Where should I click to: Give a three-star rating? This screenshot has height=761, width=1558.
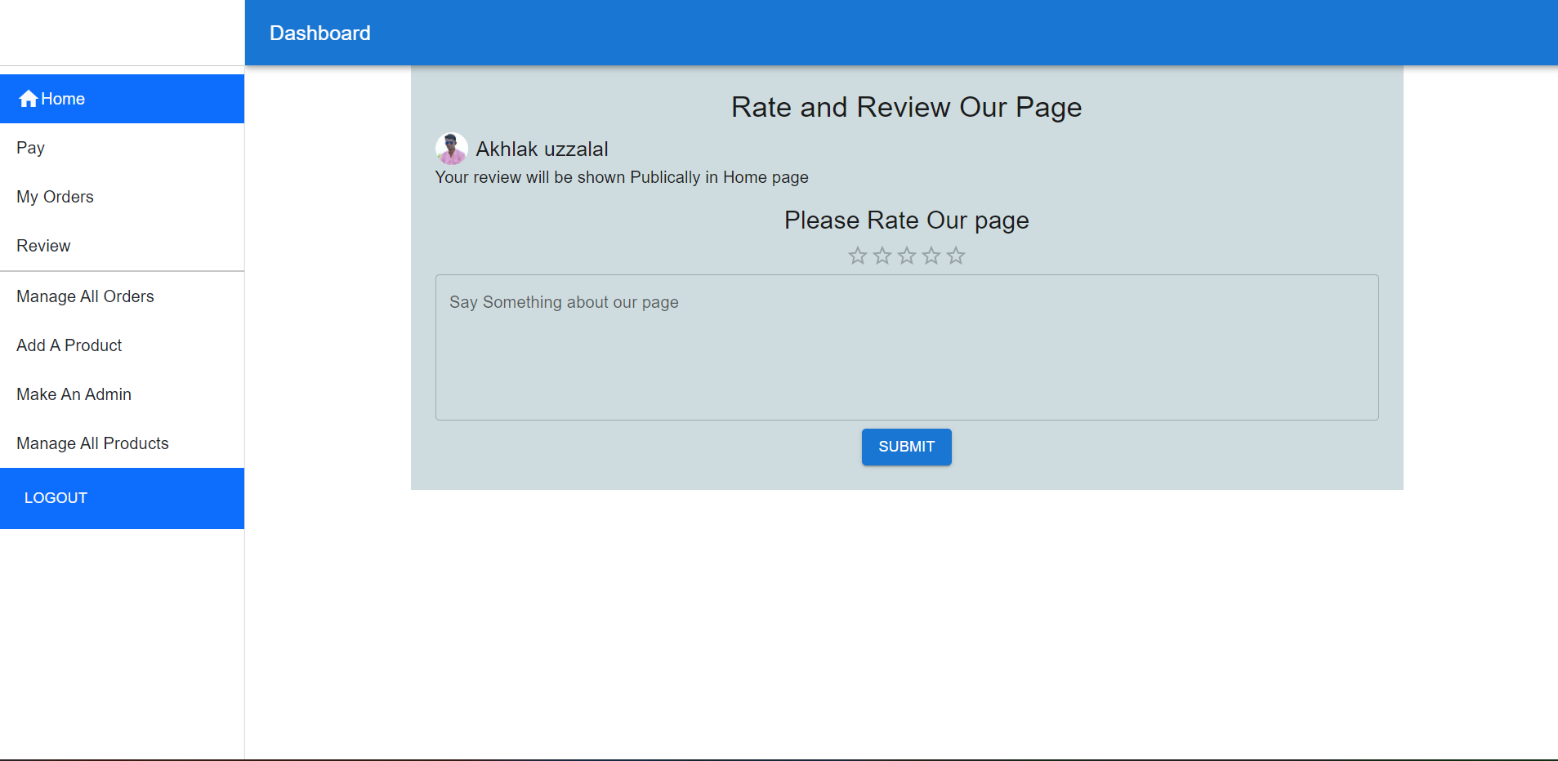[x=906, y=256]
